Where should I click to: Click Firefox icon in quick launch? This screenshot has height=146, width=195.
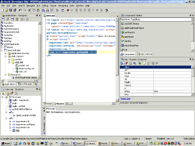pyautogui.click(x=29, y=143)
